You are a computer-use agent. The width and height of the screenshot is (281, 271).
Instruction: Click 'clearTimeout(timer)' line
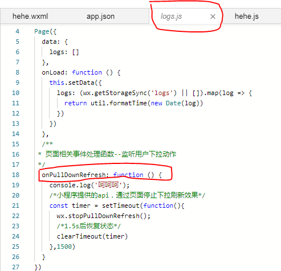[x=92, y=236]
